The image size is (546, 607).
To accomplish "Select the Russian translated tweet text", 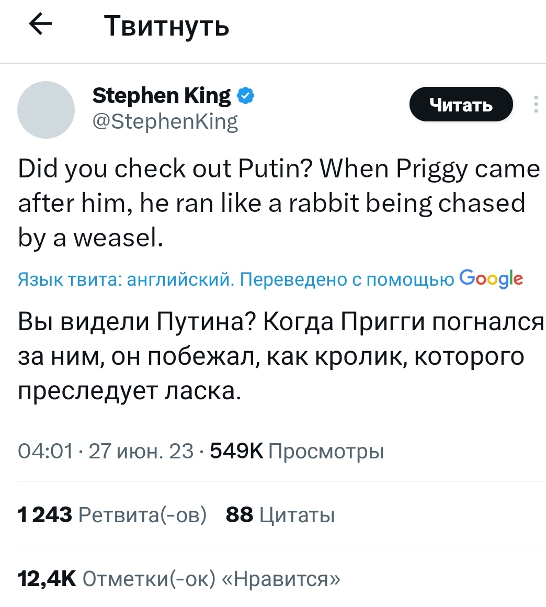I will coord(272,356).
